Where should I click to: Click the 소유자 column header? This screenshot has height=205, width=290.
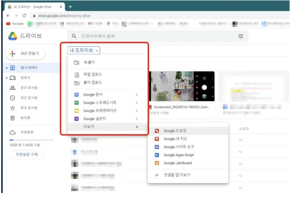click(x=244, y=129)
